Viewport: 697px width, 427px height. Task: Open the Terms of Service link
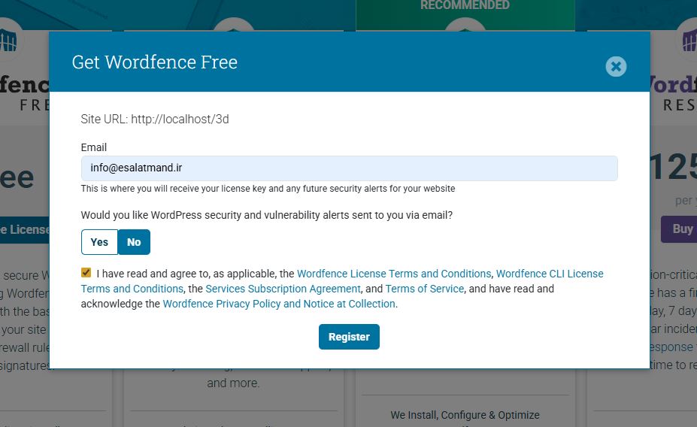[x=425, y=289]
